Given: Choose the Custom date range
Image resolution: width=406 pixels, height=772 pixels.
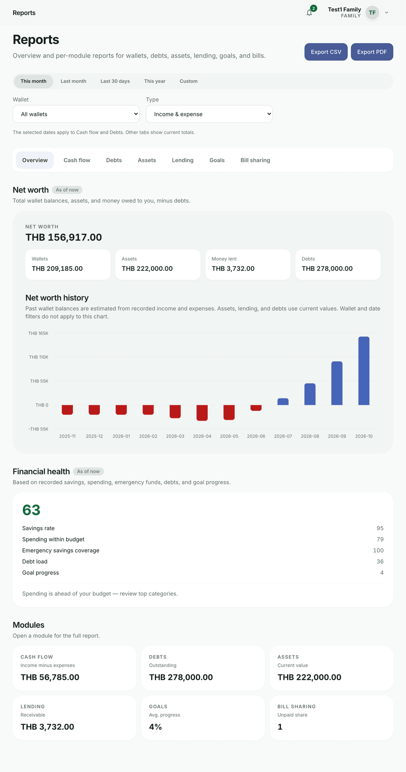Looking at the screenshot, I should pyautogui.click(x=189, y=81).
